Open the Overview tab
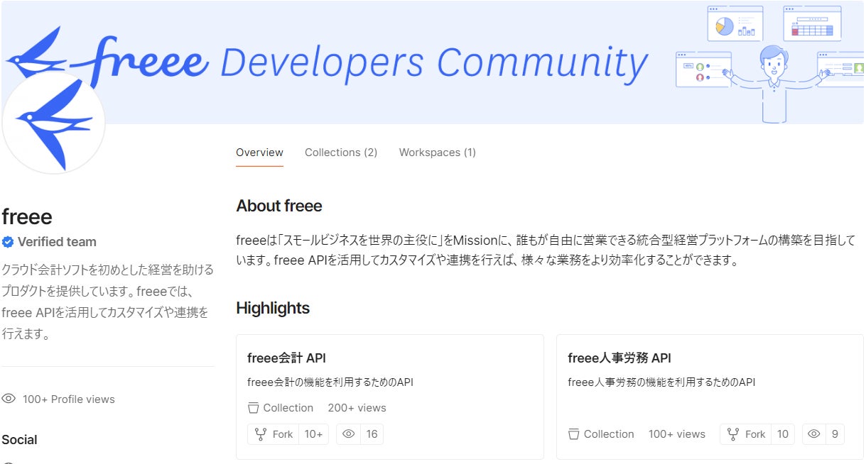Screen dimensions: 866x464 point(259,153)
